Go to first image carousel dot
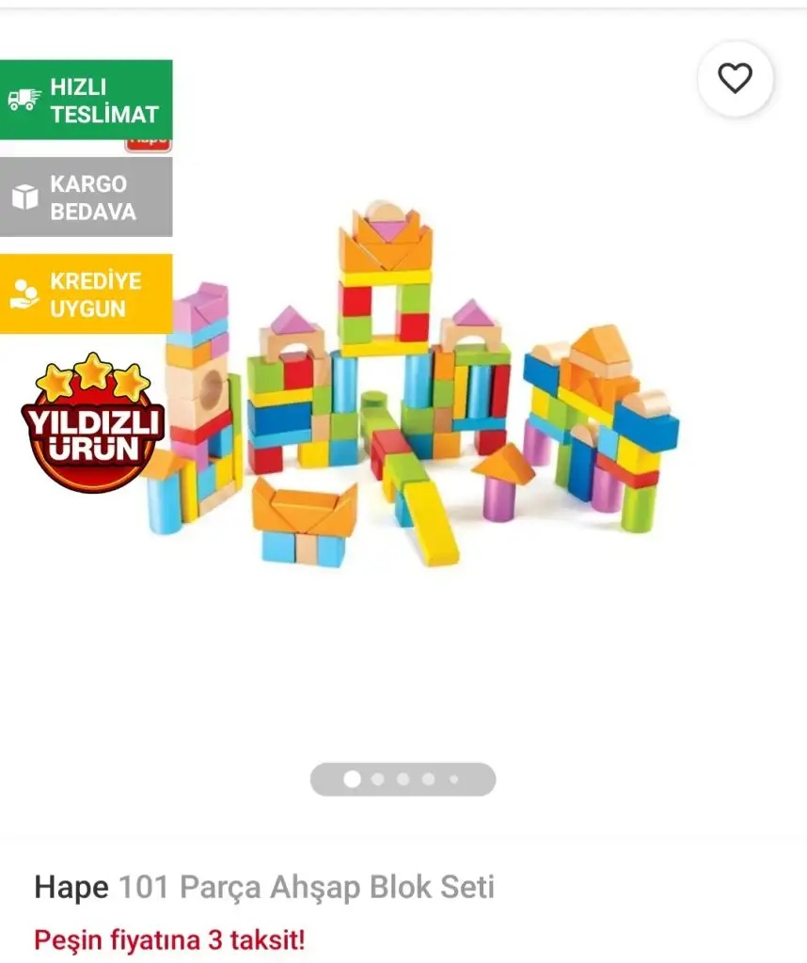807x963 pixels. point(352,779)
